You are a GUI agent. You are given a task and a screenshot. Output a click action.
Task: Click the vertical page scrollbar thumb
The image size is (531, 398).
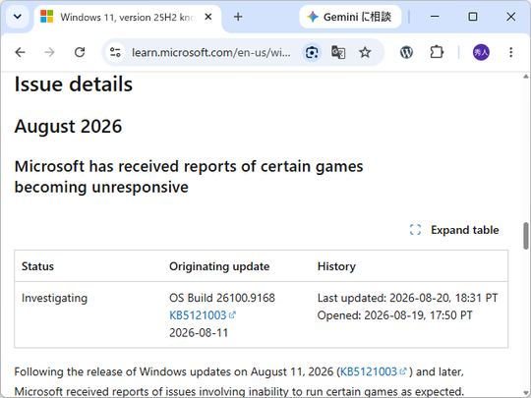(525, 236)
